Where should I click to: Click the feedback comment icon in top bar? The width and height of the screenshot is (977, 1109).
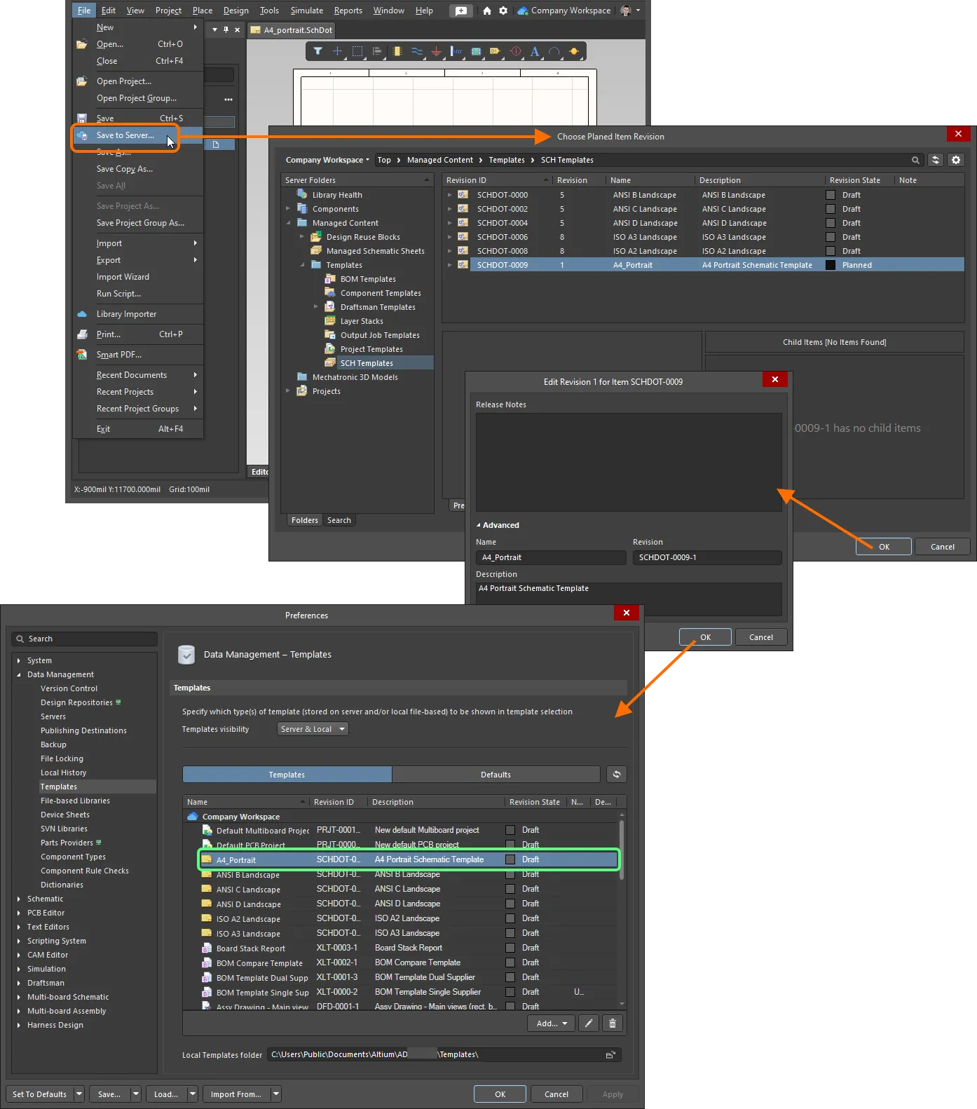pos(460,11)
